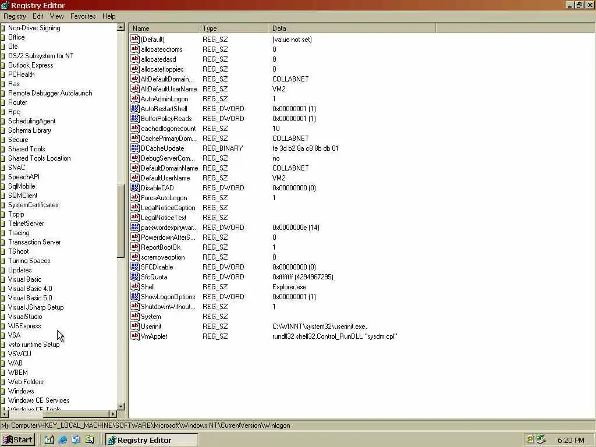The image size is (596, 447).
Task: Click the DCacheUpdate binary value icon
Action: (x=135, y=148)
